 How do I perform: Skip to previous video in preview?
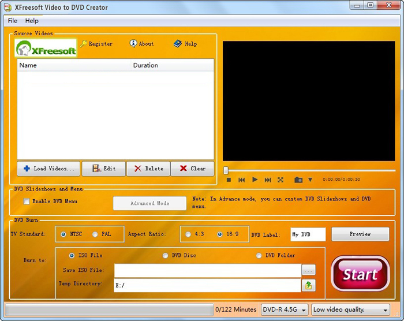tap(241, 180)
